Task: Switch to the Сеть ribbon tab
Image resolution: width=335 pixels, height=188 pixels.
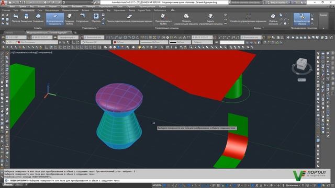Action: pos(40,10)
